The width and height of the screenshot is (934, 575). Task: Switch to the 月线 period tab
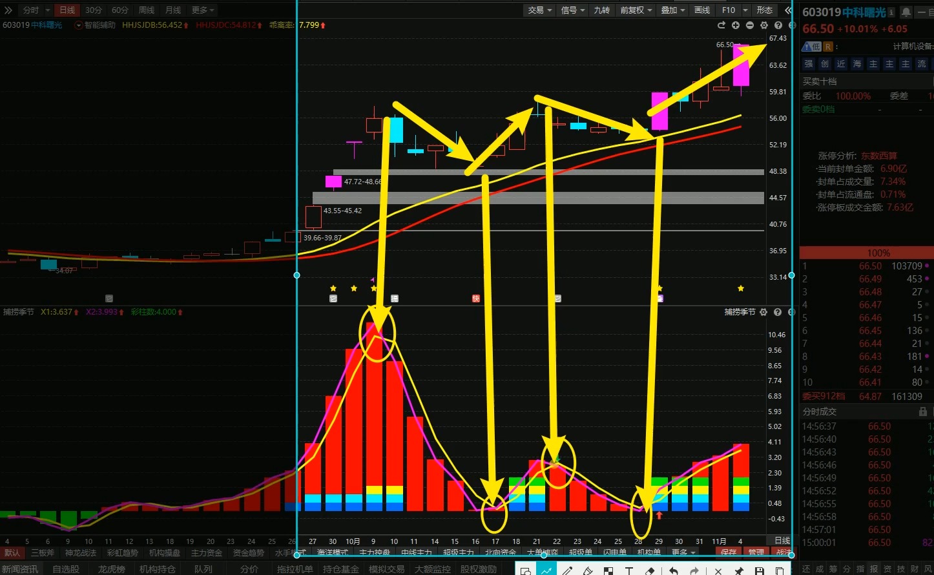click(173, 10)
